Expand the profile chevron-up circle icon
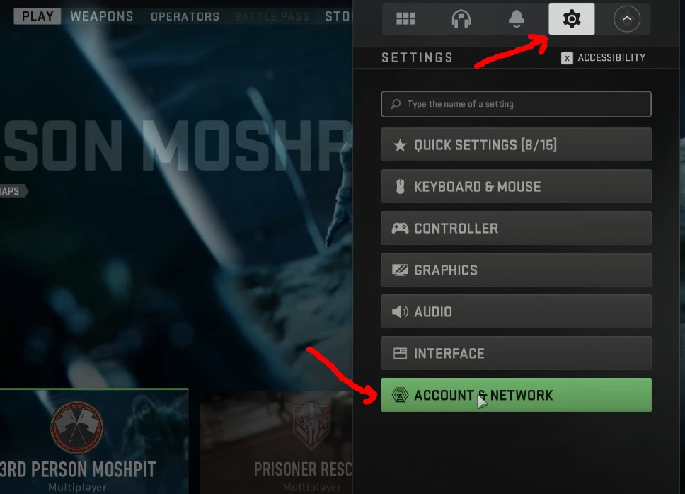Viewport: 685px width, 494px height. [x=627, y=19]
